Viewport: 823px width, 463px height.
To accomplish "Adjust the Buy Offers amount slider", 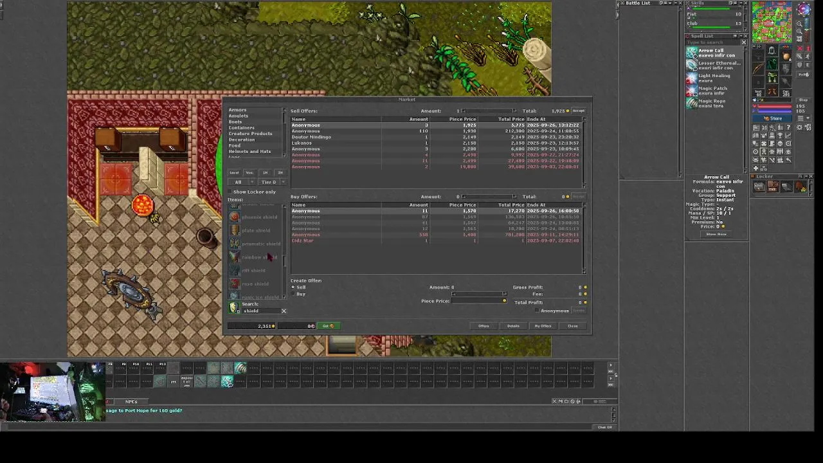I will pos(489,197).
